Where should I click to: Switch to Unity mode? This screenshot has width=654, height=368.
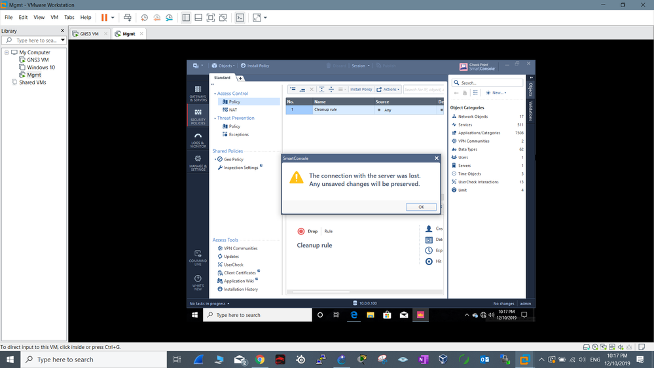pyautogui.click(x=223, y=18)
